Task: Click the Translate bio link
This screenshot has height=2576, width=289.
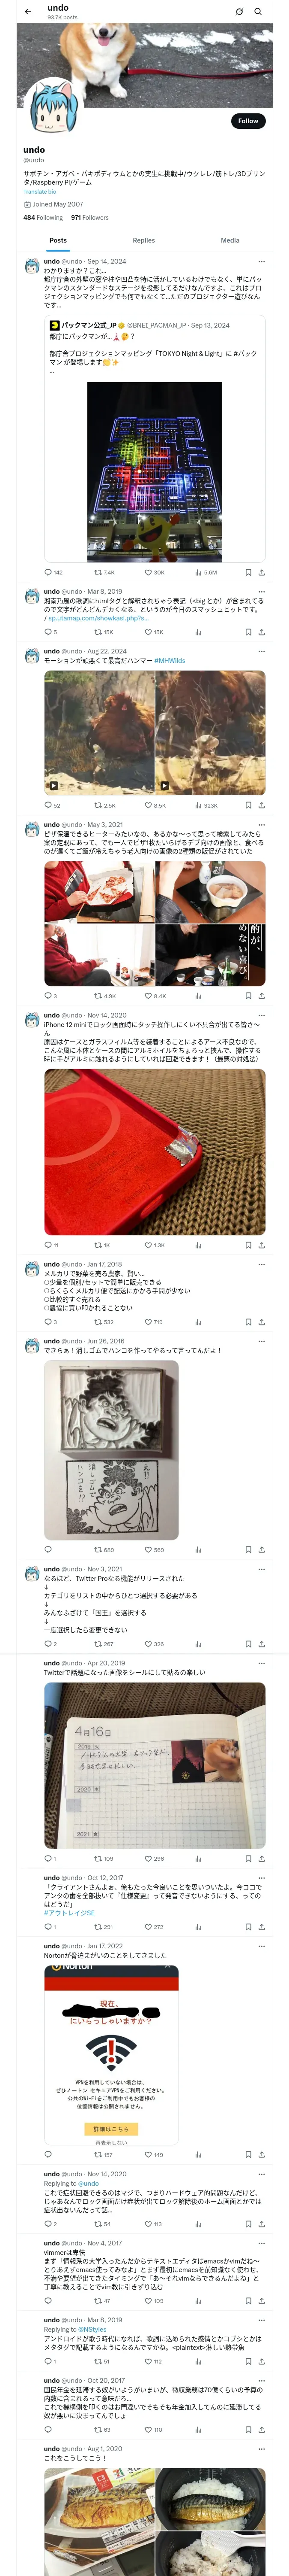Action: click(40, 192)
